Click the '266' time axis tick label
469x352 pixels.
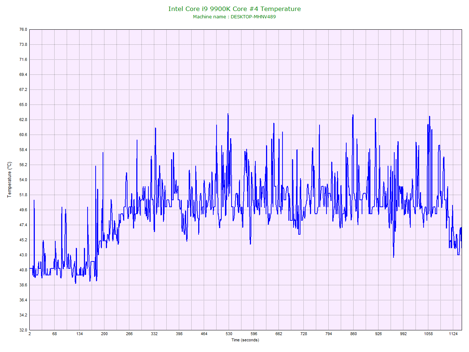coord(129,334)
